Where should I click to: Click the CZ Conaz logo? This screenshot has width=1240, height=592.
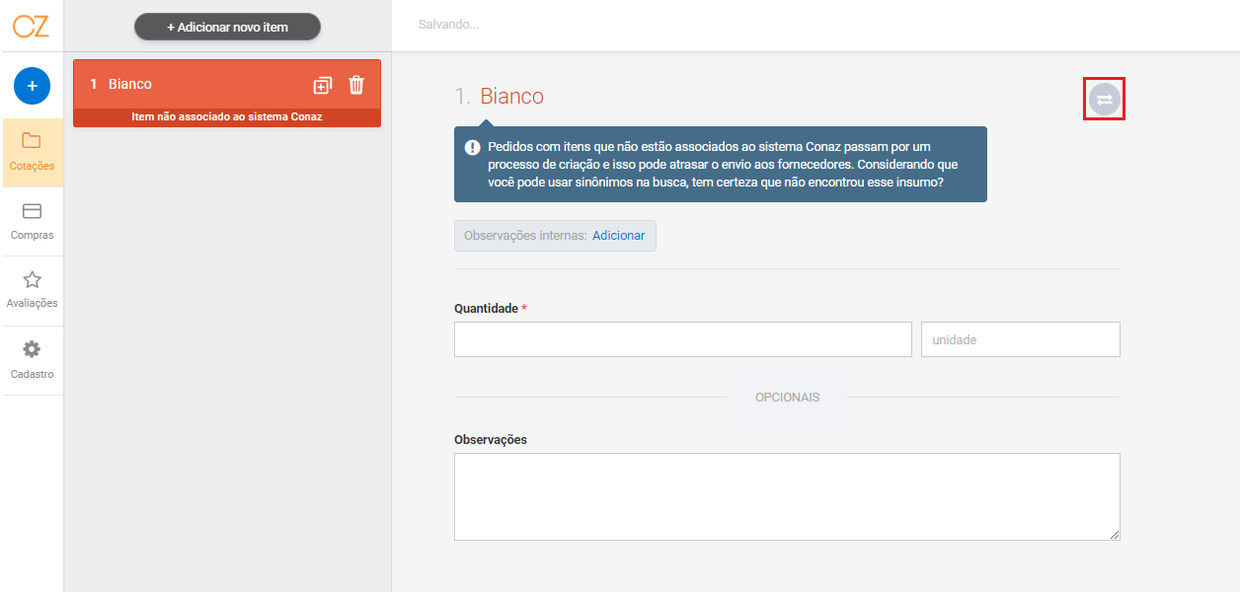click(31, 26)
